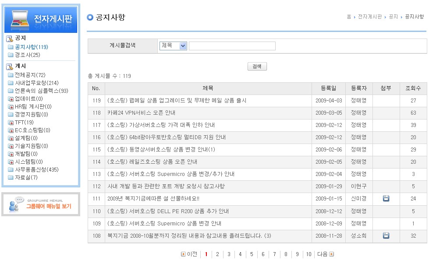
Task: Click the 검색 search button
Action: 257,66
